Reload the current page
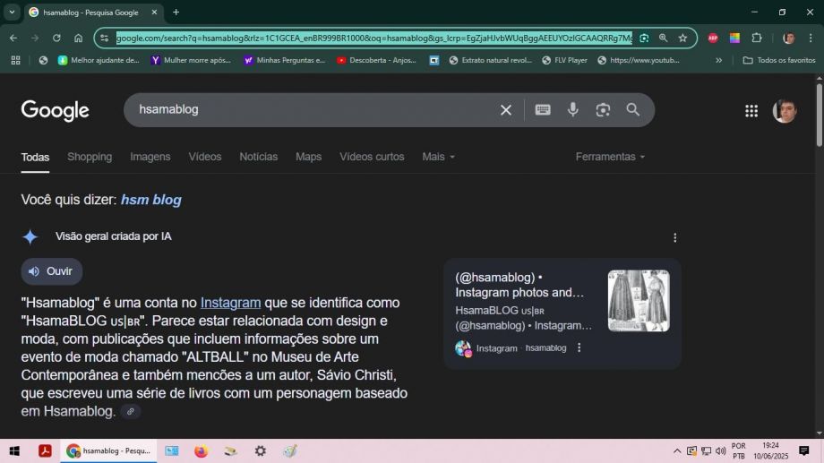 coord(56,38)
